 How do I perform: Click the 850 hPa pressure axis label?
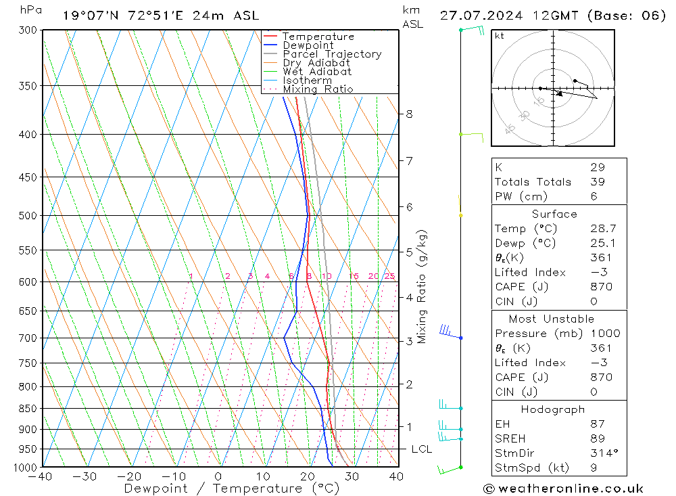[x=28, y=408]
